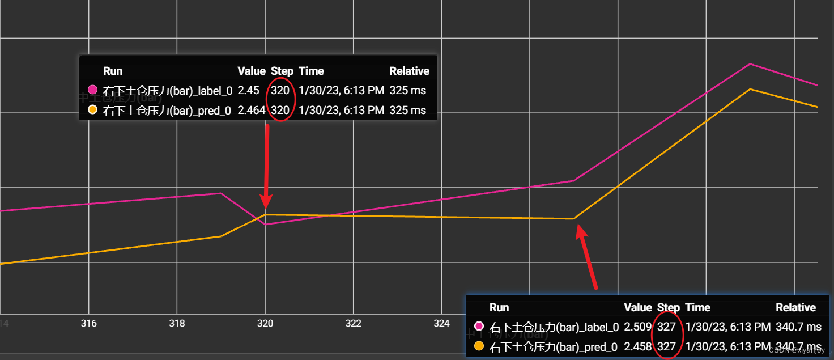This screenshot has height=360, width=834.
Task: Click x-axis tick label 316
Action: click(x=89, y=324)
